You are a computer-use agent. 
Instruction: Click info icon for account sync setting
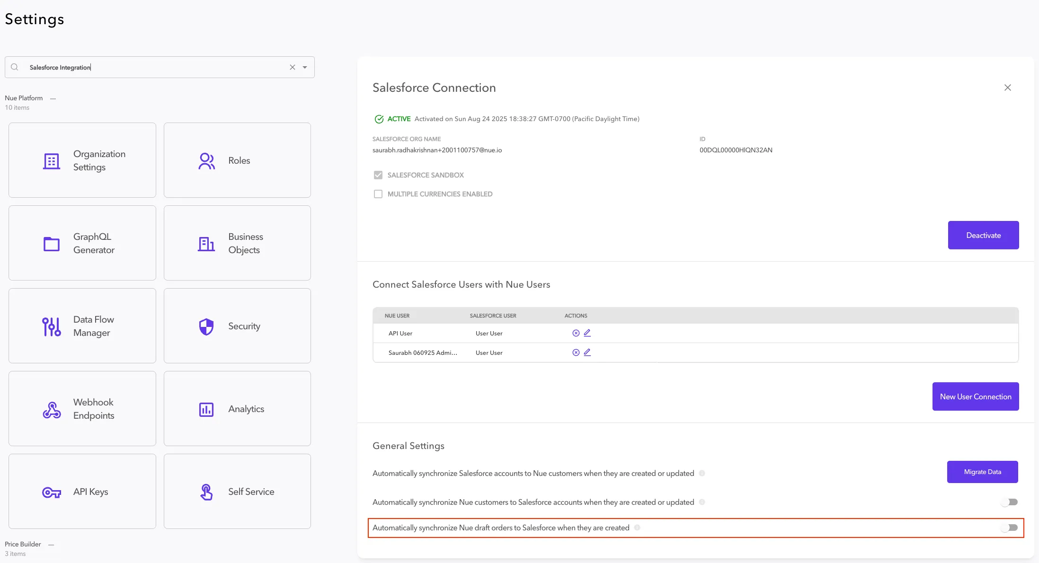click(702, 473)
